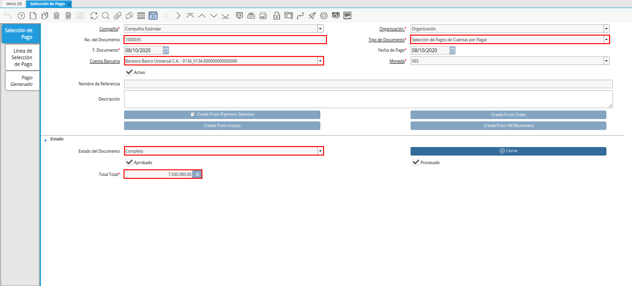Open the Compañía dropdown
Viewport: 632px width, 286px height.
pos(320,28)
